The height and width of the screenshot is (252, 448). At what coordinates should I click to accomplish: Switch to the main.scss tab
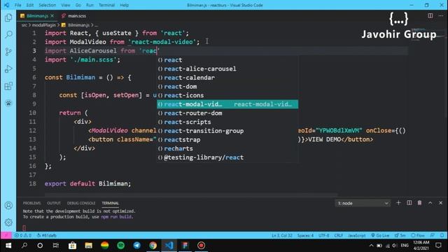(73, 16)
